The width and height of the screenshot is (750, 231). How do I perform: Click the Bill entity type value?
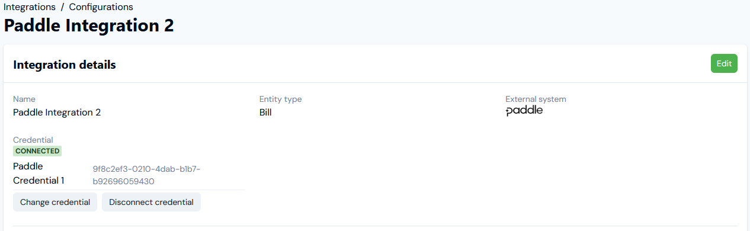(265, 112)
